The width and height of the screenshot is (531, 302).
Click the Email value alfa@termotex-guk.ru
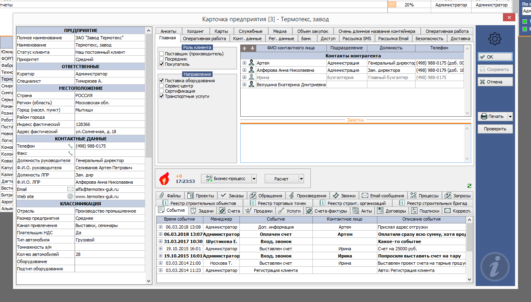click(97, 189)
